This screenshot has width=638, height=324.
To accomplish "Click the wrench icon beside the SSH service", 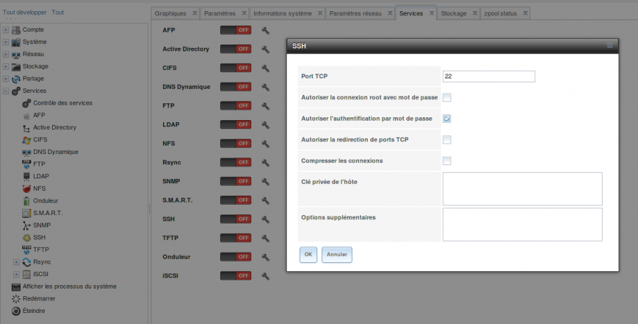I will pyautogui.click(x=265, y=219).
